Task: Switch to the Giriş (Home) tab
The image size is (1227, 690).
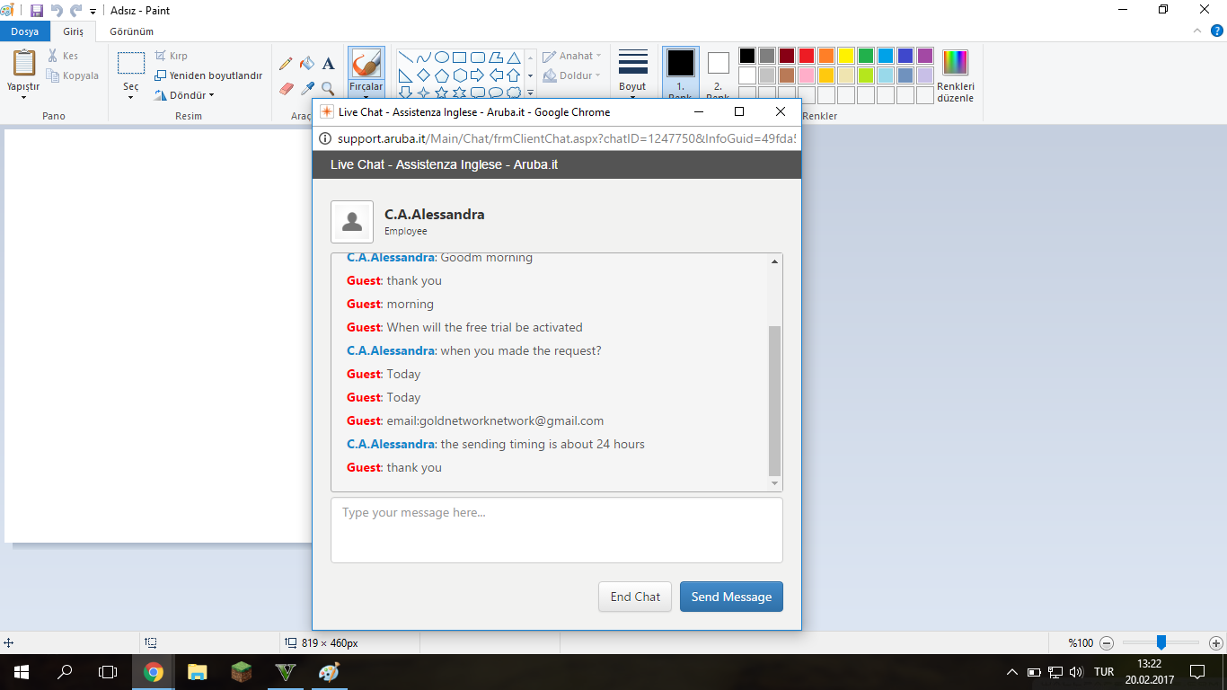Action: coord(73,31)
